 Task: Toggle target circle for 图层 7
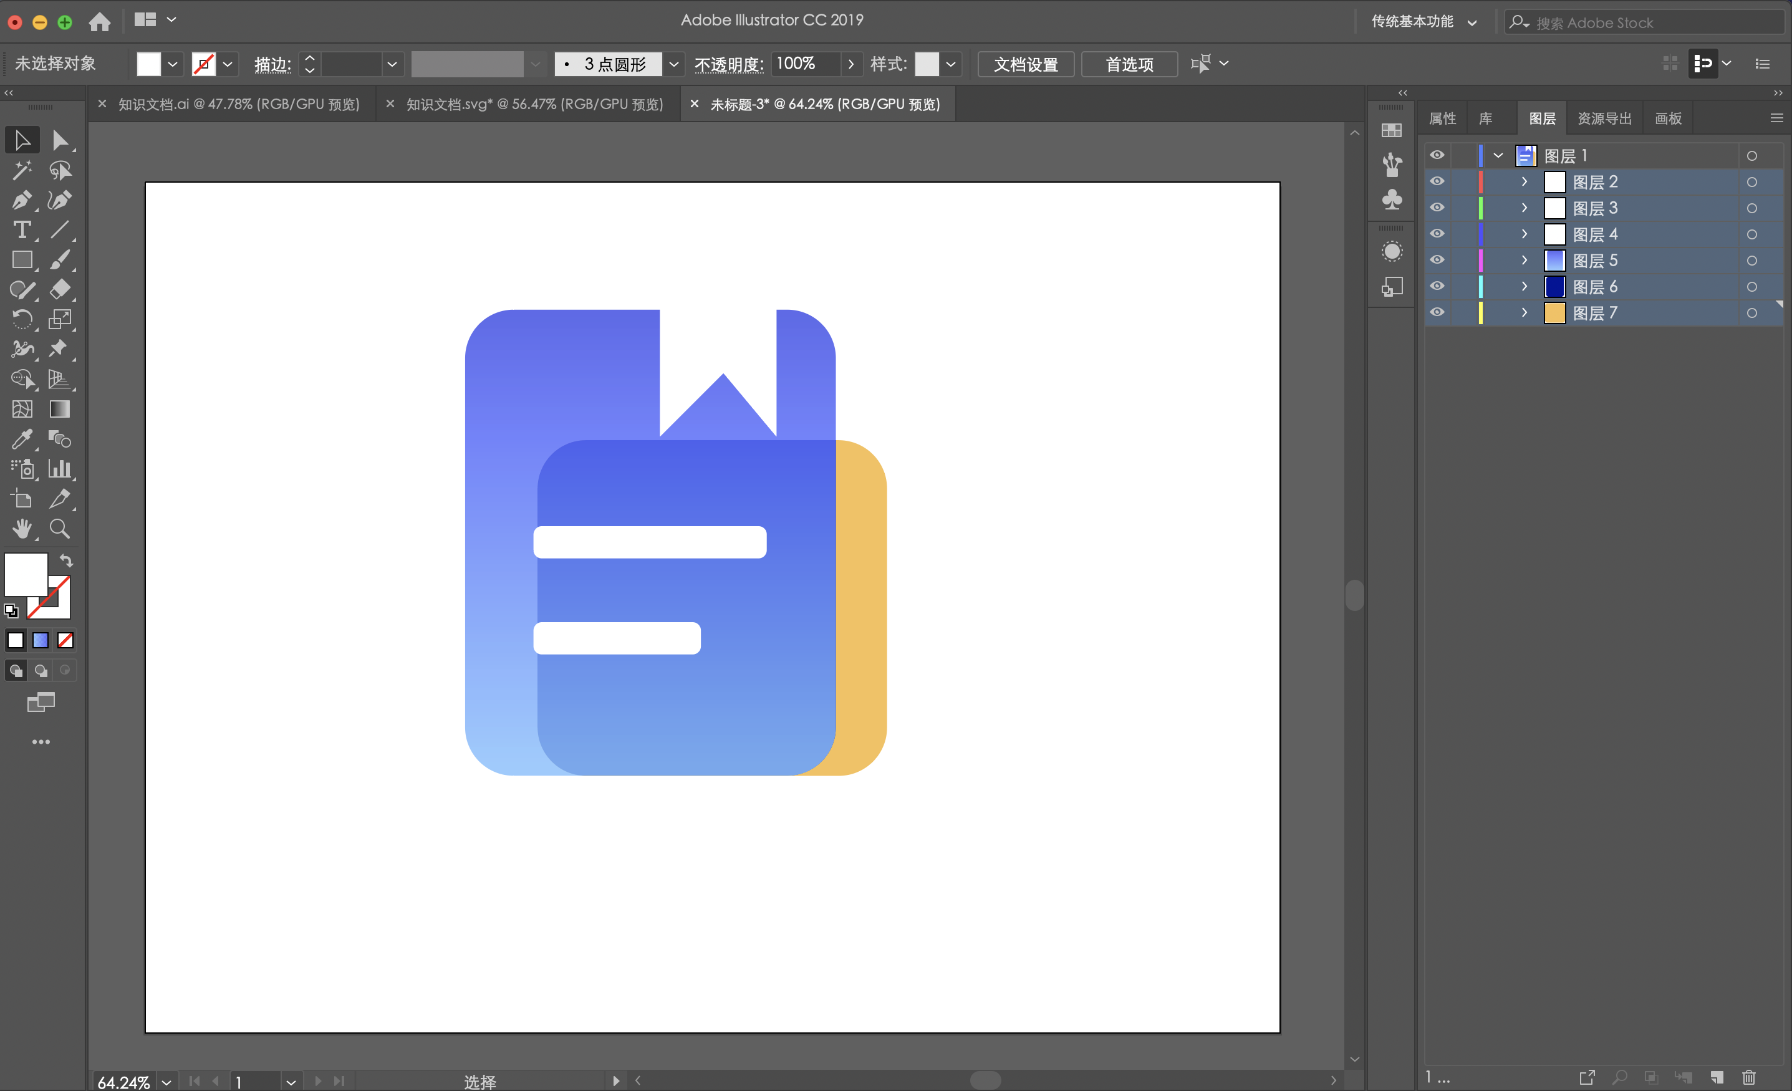coord(1751,313)
